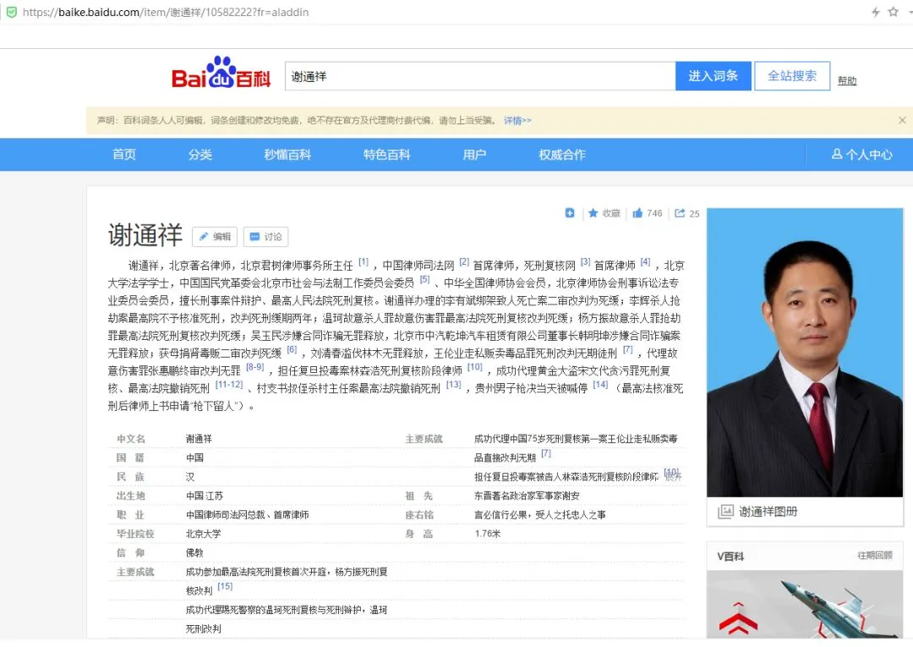Click reference [4] superscript
Viewport: 913px width, 647px height.
pos(645,262)
